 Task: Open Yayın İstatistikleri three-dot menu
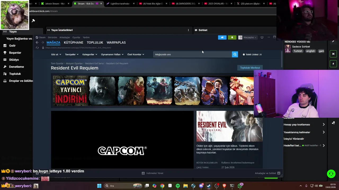coord(188,30)
